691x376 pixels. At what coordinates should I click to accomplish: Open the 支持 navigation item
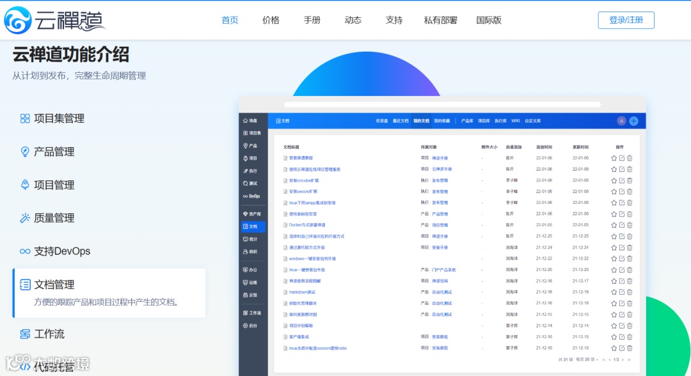coord(393,20)
